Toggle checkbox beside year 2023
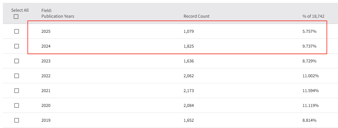This screenshot has width=338, height=128. pos(17,61)
